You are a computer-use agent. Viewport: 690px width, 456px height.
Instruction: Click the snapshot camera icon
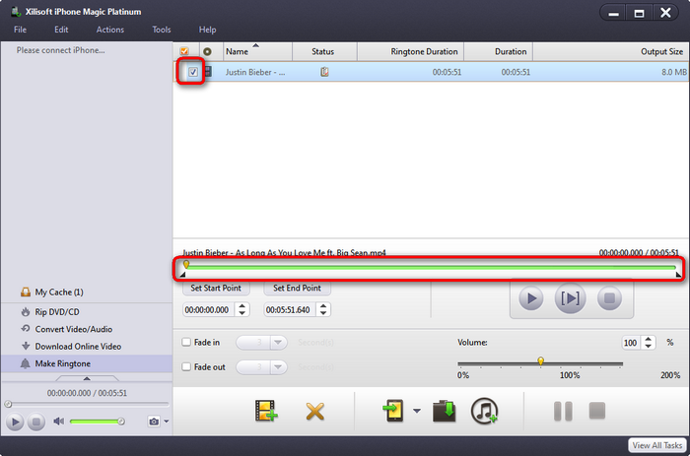click(x=153, y=422)
